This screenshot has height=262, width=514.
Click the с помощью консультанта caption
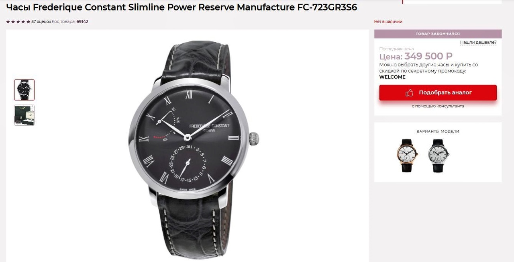[x=438, y=106]
